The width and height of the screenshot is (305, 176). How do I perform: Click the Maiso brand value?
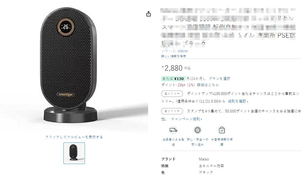[204, 159]
